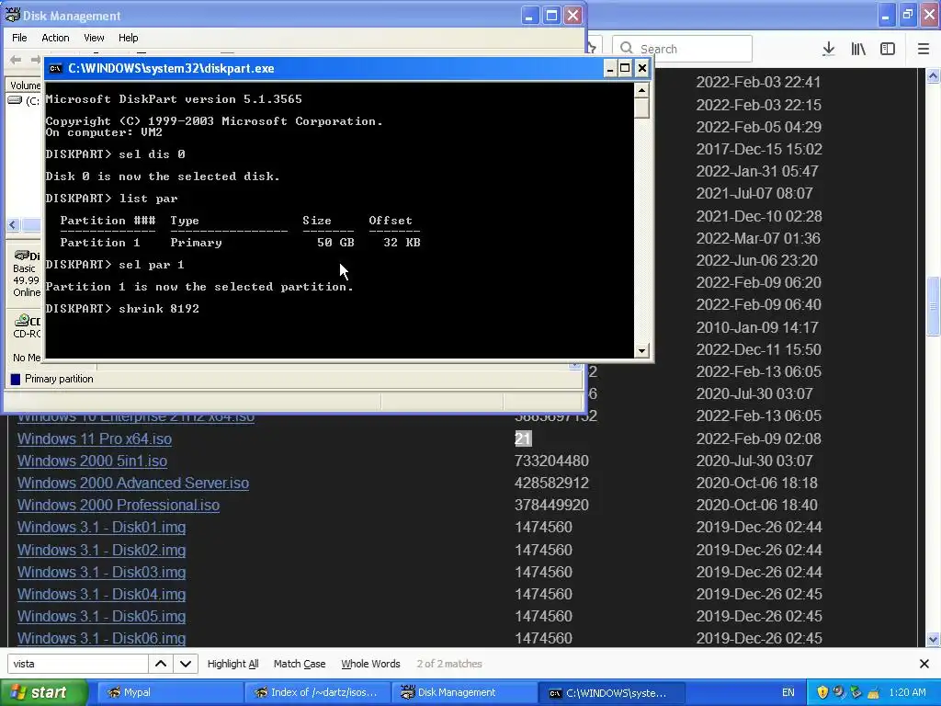Screen dimensions: 941x706
Task: Open the Windows 2000 Professional.iso link
Action: (119, 506)
